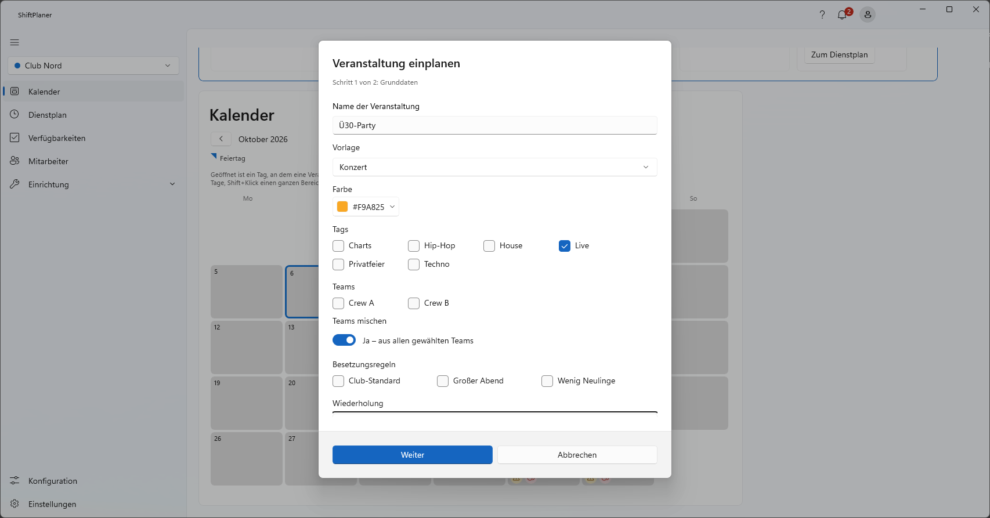Go to previous month in calendar
Image resolution: width=990 pixels, height=518 pixels.
coord(221,139)
